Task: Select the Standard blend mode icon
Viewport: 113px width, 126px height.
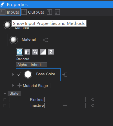Action: pyautogui.click(x=19, y=52)
